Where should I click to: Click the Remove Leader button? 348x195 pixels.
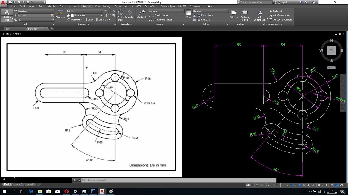162,19
